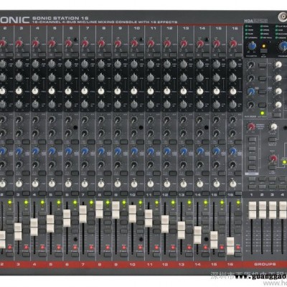This screenshot has width=287, height=287.
Task: Click channel 9's second gray EQ knob
Action: click(x=118, y=77)
